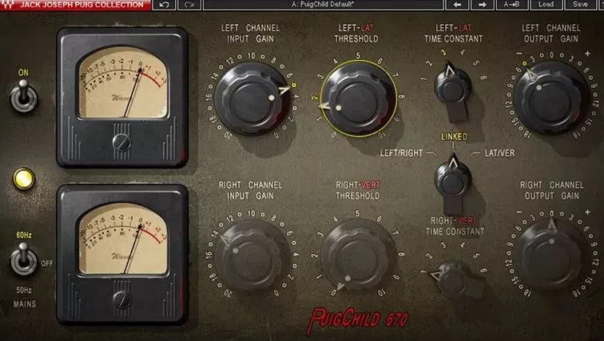Flip the ON power toggle switch

click(x=23, y=96)
